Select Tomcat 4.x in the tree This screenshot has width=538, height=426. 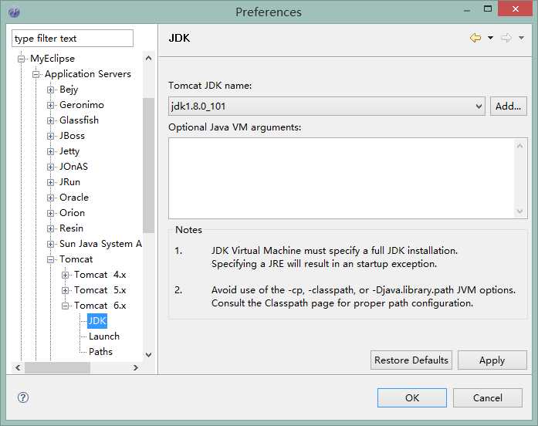tap(100, 275)
